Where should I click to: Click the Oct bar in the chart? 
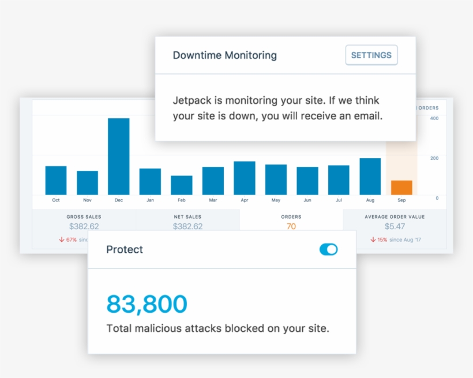point(56,180)
